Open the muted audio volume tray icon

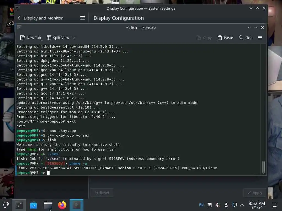[x=218, y=205]
